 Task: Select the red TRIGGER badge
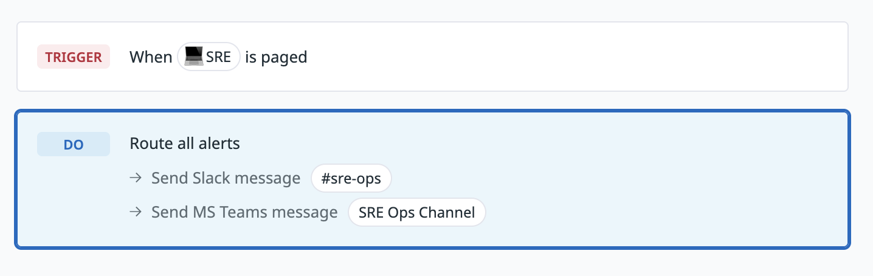(x=74, y=57)
